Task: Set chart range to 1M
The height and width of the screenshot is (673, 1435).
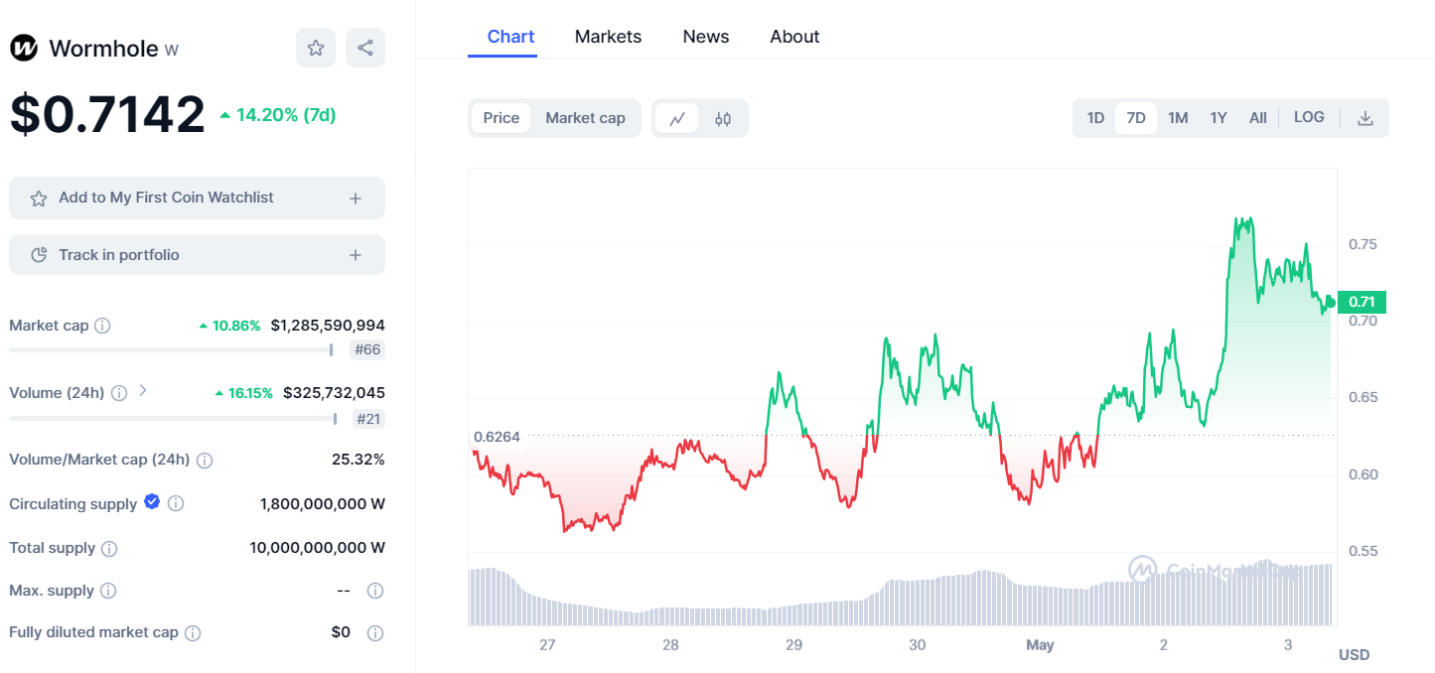Action: click(1178, 118)
